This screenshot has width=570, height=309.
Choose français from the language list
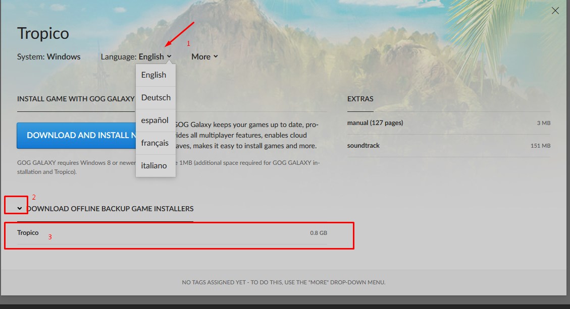click(156, 143)
